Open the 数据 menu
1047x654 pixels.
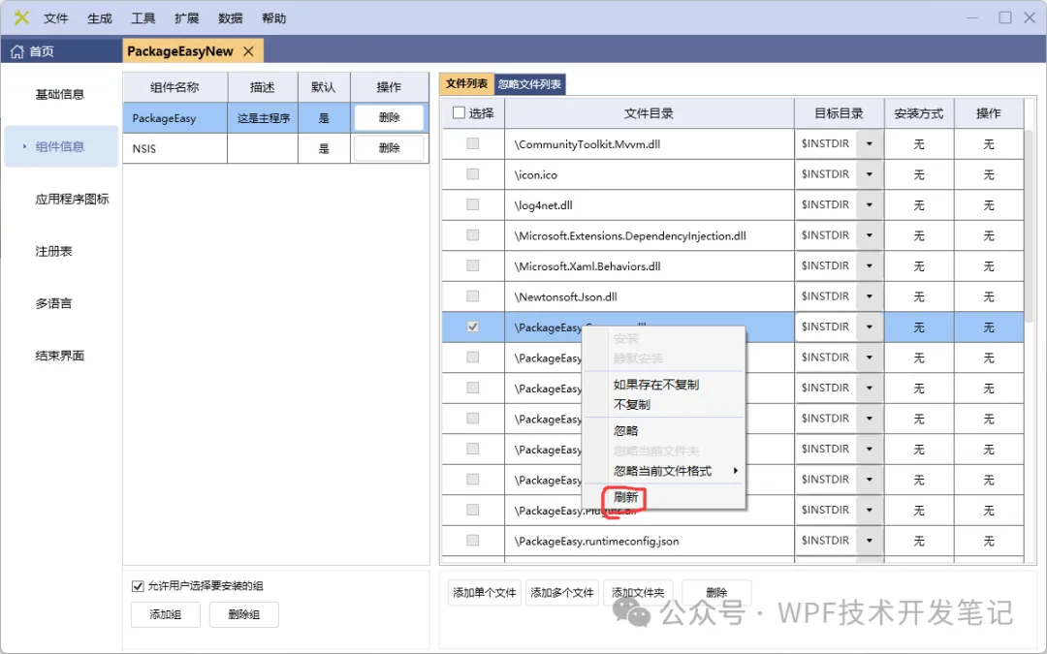pos(231,18)
